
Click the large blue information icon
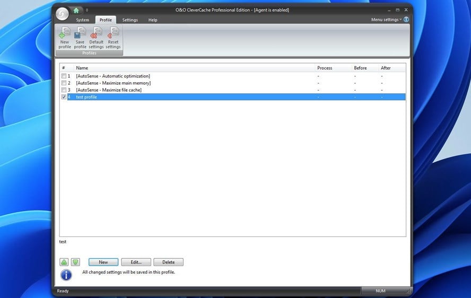tap(66, 275)
